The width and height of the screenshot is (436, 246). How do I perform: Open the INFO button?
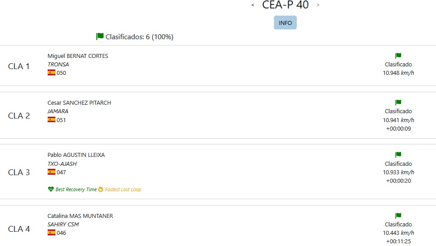pos(285,22)
